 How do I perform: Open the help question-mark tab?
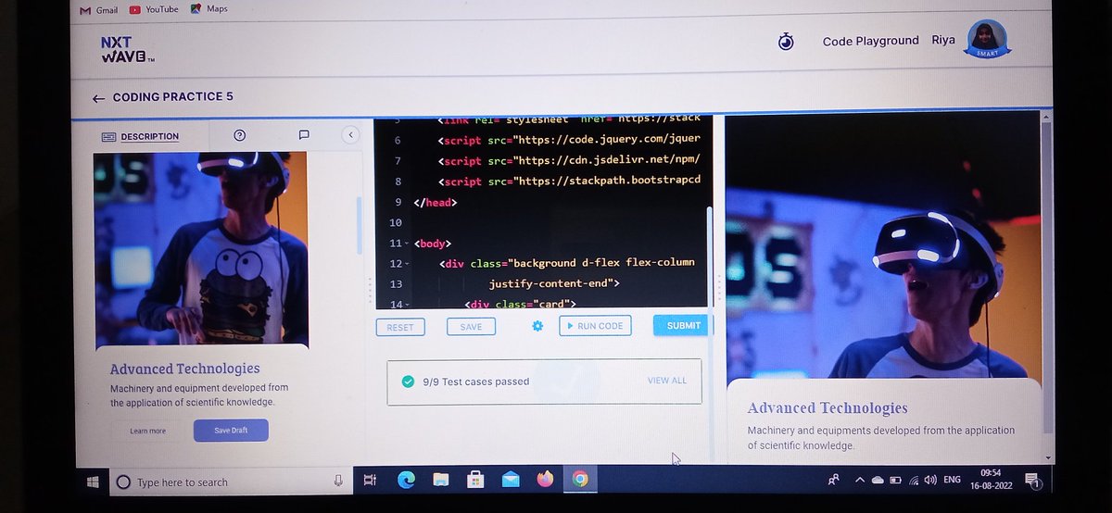[x=240, y=135]
